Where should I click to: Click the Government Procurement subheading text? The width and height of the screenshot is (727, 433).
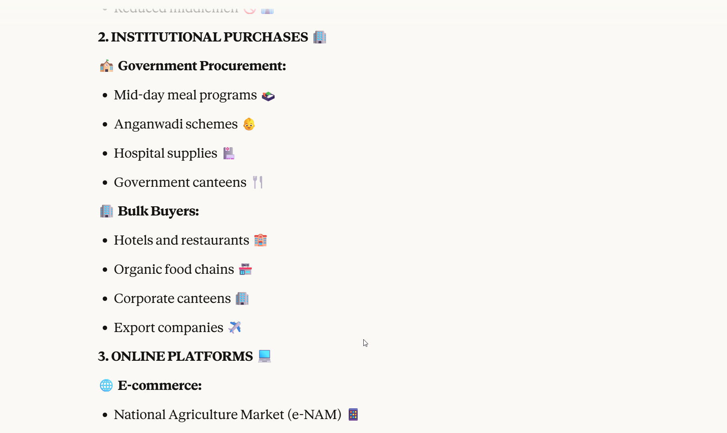tap(202, 66)
